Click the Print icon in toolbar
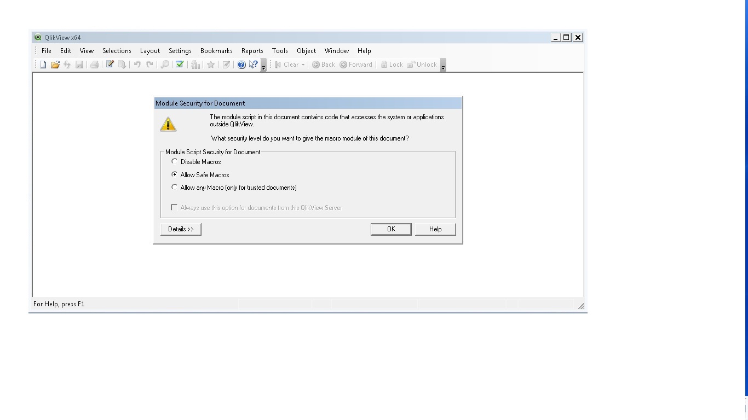The width and height of the screenshot is (748, 420). pyautogui.click(x=94, y=65)
